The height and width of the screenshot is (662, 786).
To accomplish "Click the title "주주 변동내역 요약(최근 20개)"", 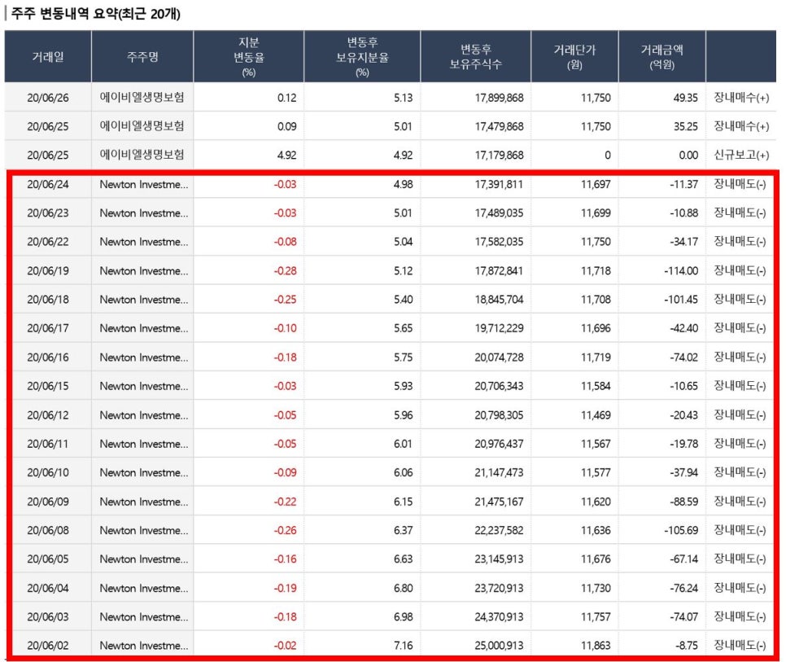I will point(96,14).
